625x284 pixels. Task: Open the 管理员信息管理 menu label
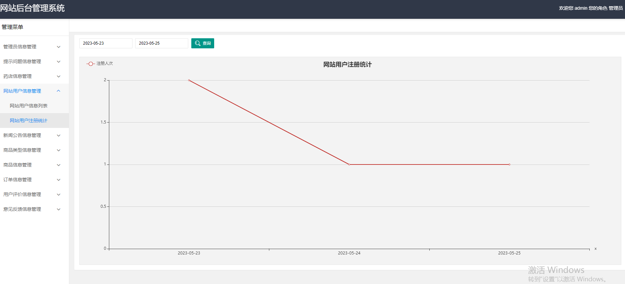20,47
